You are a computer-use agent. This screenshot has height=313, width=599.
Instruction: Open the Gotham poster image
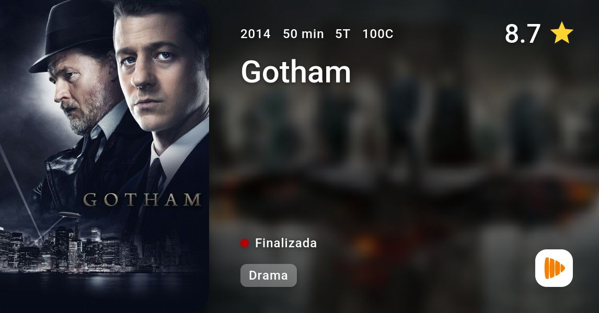coord(105,156)
